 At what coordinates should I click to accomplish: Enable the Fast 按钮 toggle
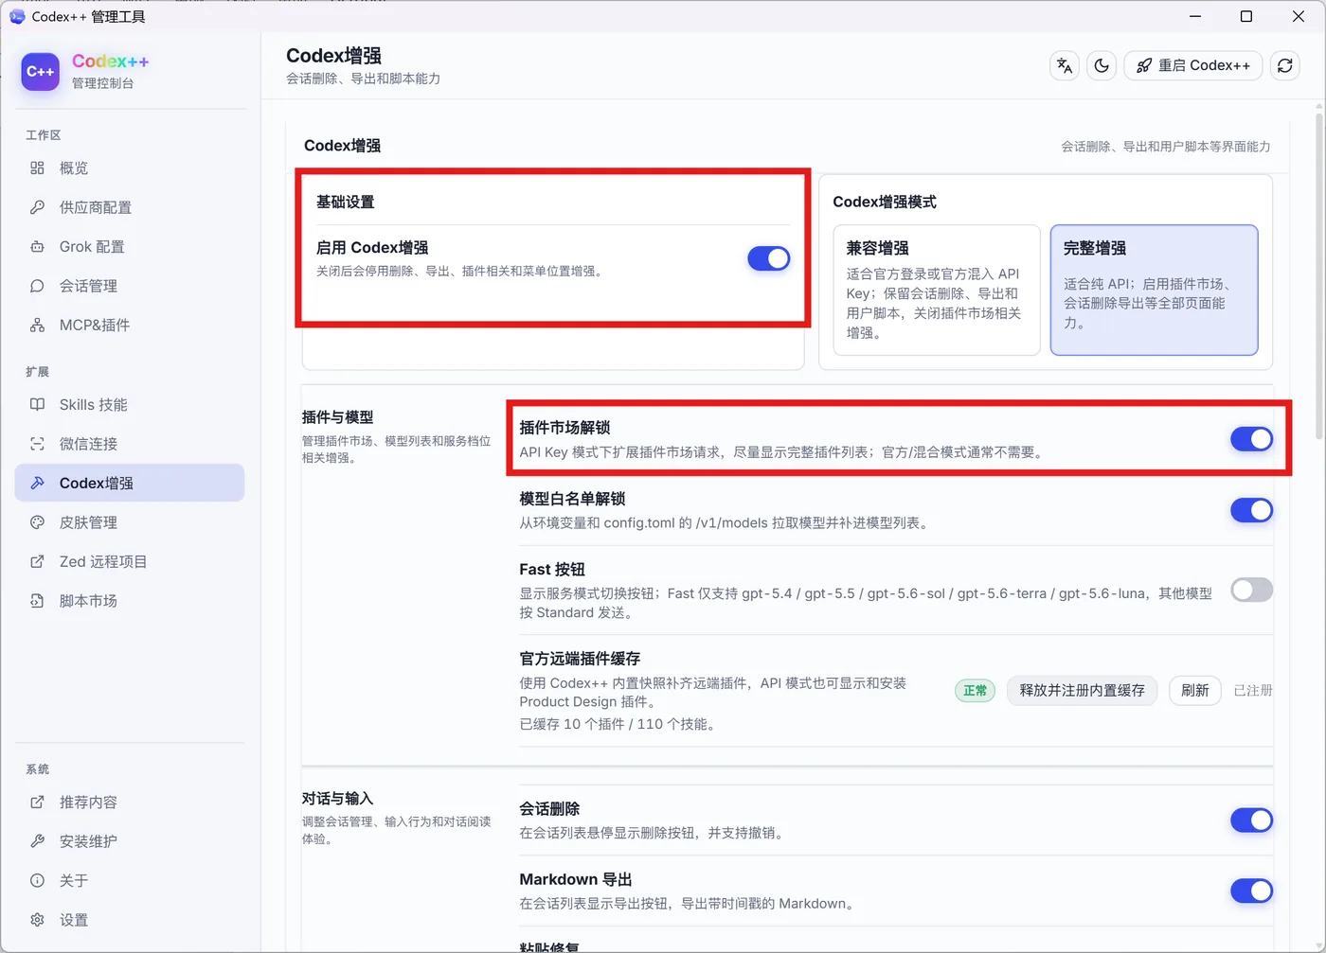click(1251, 591)
